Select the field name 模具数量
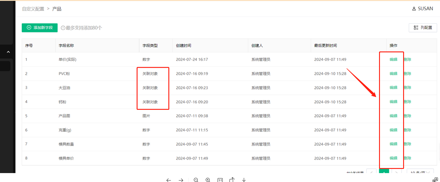The height and width of the screenshot is (182, 440). [66, 144]
